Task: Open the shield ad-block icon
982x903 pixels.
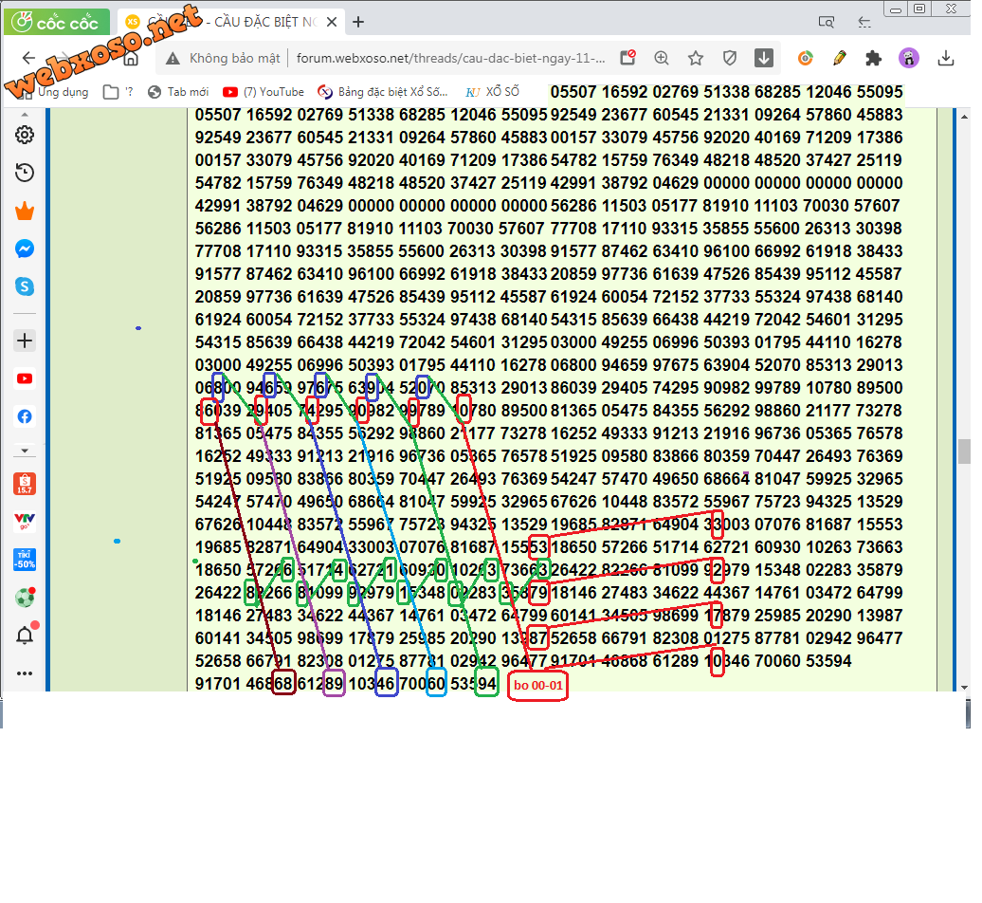Action: [730, 58]
